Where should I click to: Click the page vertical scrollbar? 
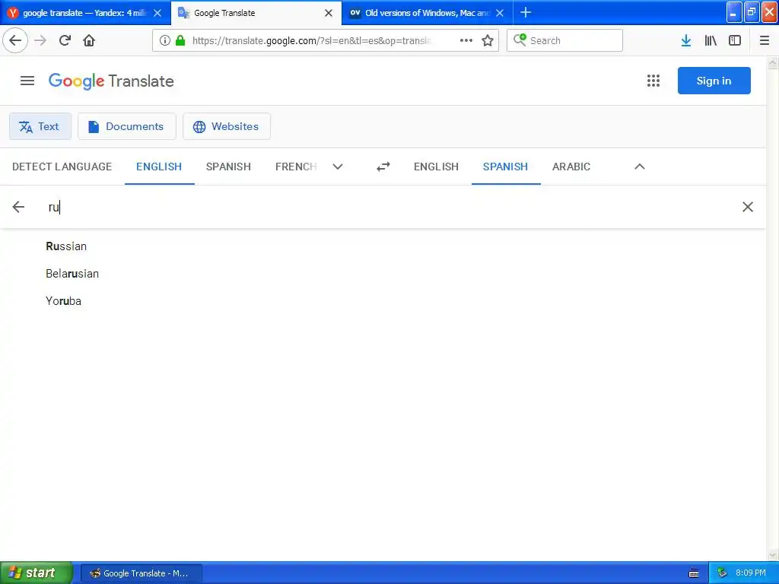click(x=773, y=308)
